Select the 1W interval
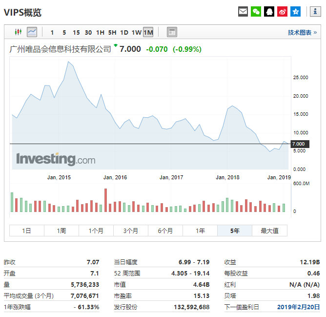The image size is (326, 317). [137, 32]
